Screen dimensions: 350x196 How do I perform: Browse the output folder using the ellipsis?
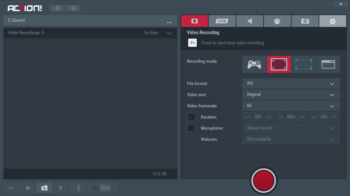pos(169,22)
